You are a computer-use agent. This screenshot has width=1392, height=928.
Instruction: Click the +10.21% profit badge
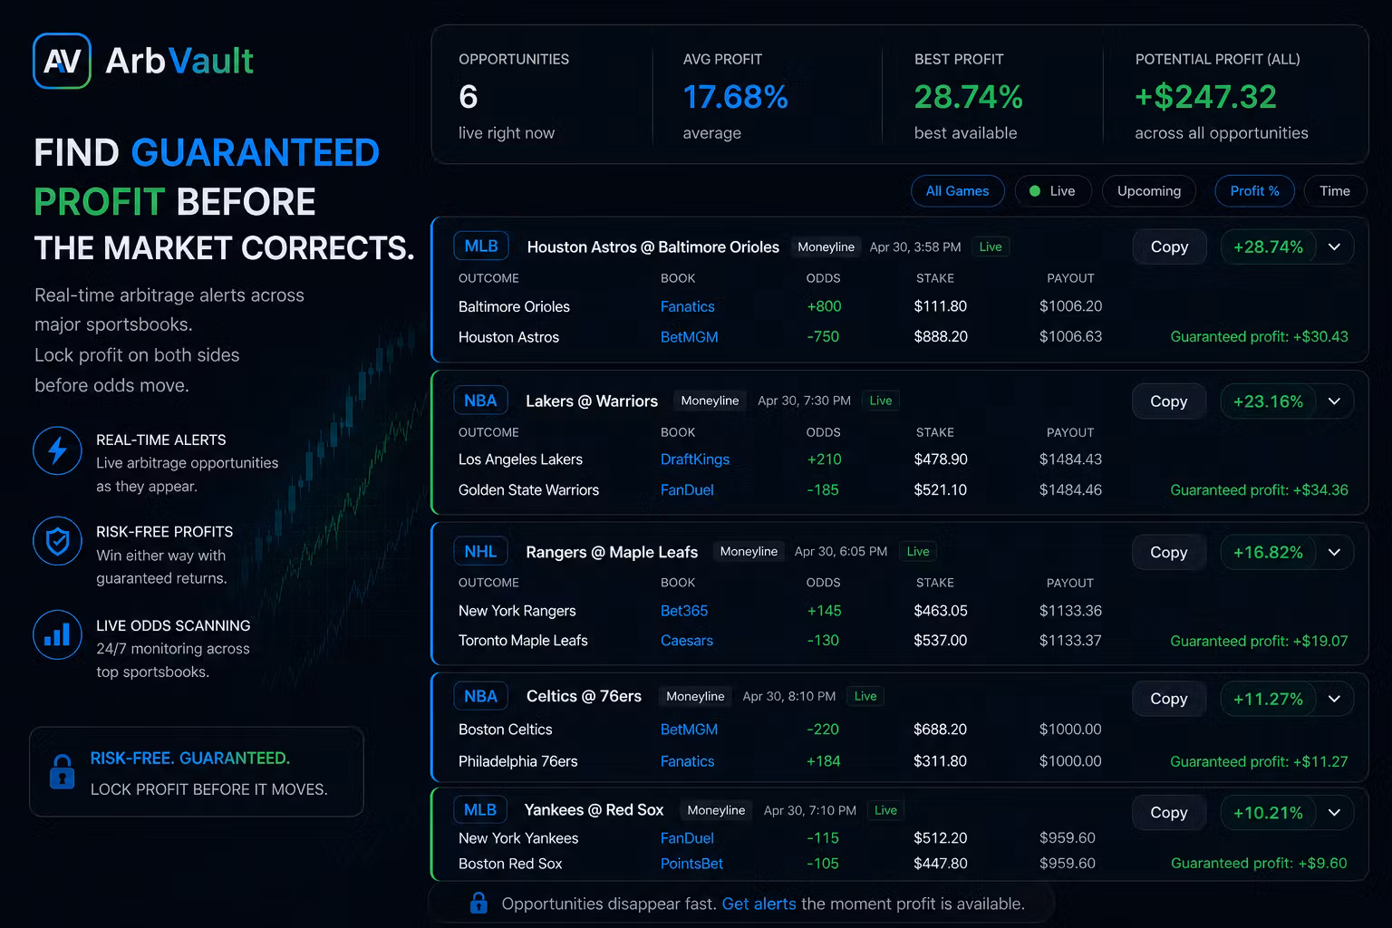tap(1268, 813)
